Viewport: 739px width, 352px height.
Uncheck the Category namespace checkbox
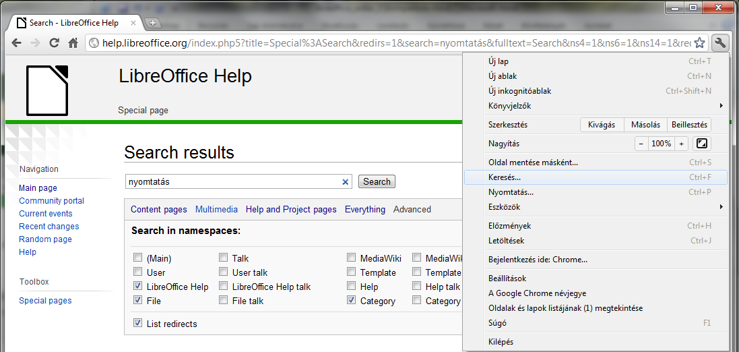pos(351,300)
